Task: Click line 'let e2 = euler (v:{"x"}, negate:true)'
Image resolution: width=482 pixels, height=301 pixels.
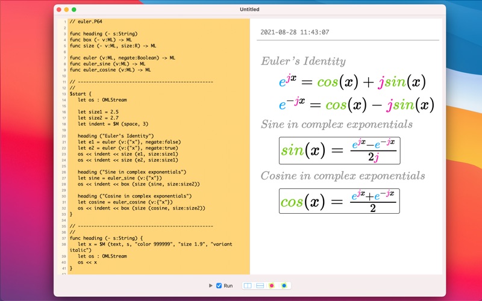Action: (x=128, y=147)
